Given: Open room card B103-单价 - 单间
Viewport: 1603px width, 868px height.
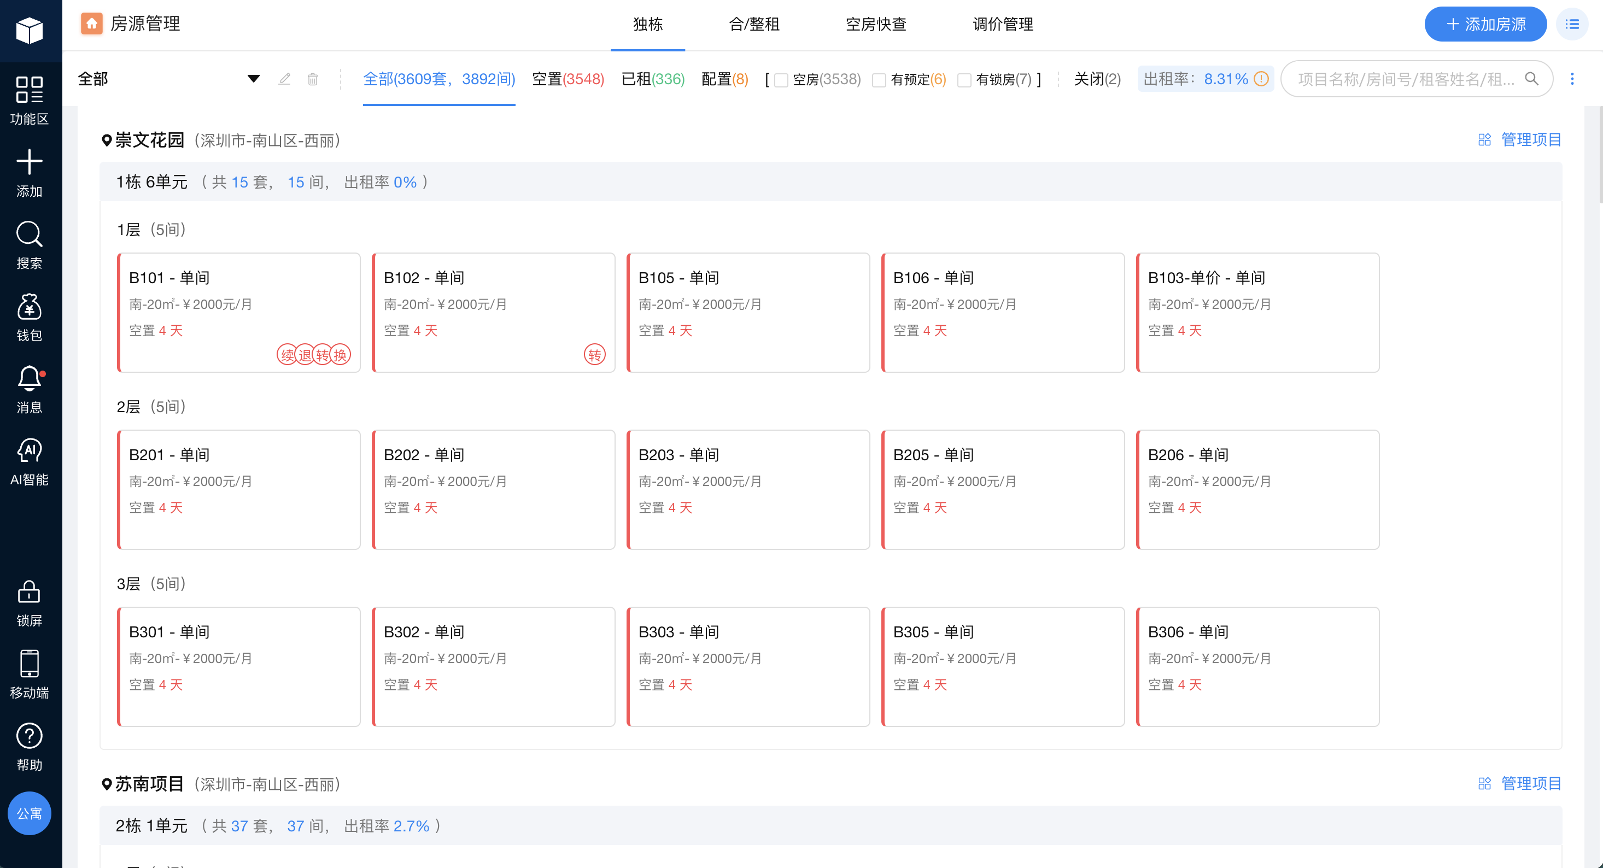Looking at the screenshot, I should (x=1257, y=312).
